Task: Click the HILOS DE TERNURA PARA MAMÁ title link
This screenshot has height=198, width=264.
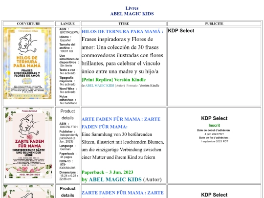Action: click(122, 31)
